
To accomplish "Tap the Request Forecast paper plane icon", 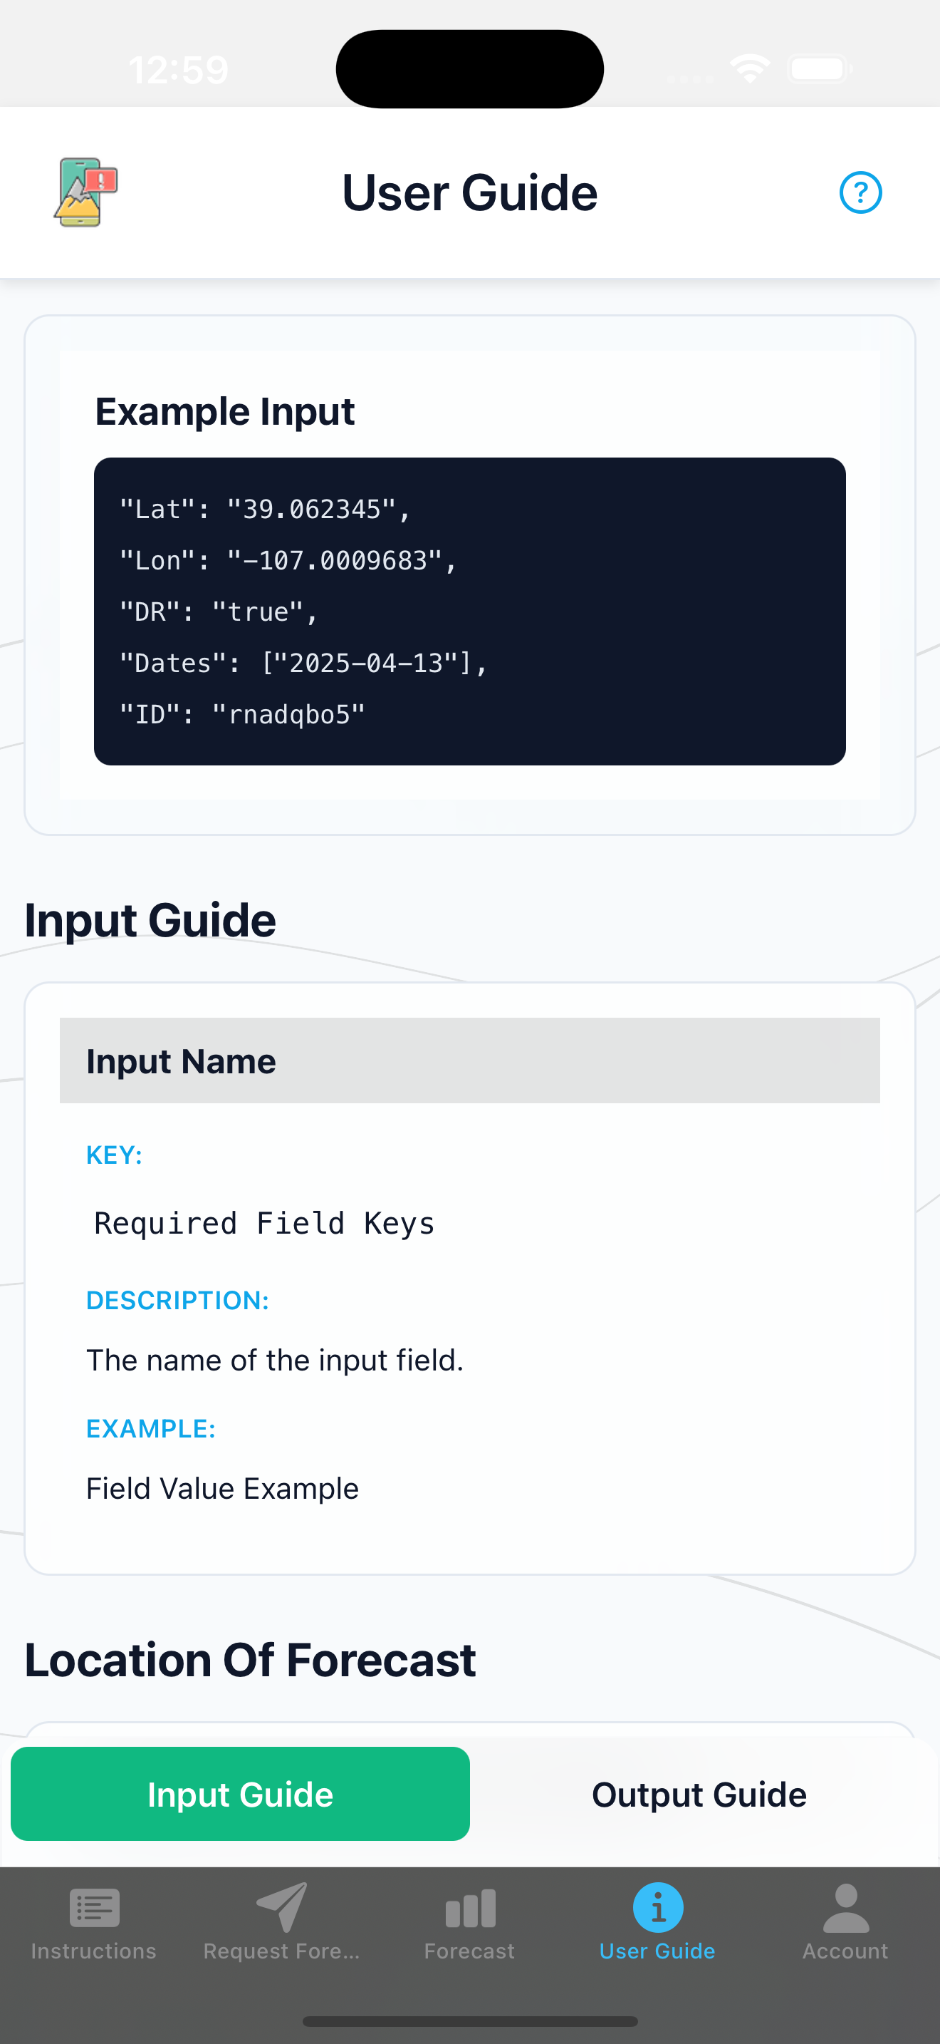I will pyautogui.click(x=281, y=1908).
